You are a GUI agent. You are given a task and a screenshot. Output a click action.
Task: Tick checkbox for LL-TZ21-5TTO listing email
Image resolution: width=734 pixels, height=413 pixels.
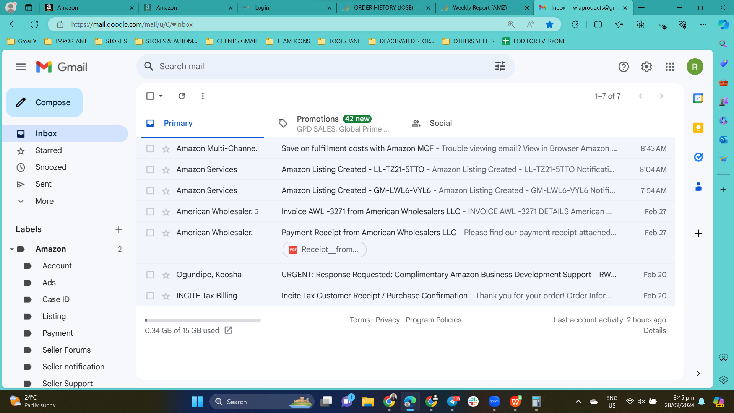click(x=150, y=170)
